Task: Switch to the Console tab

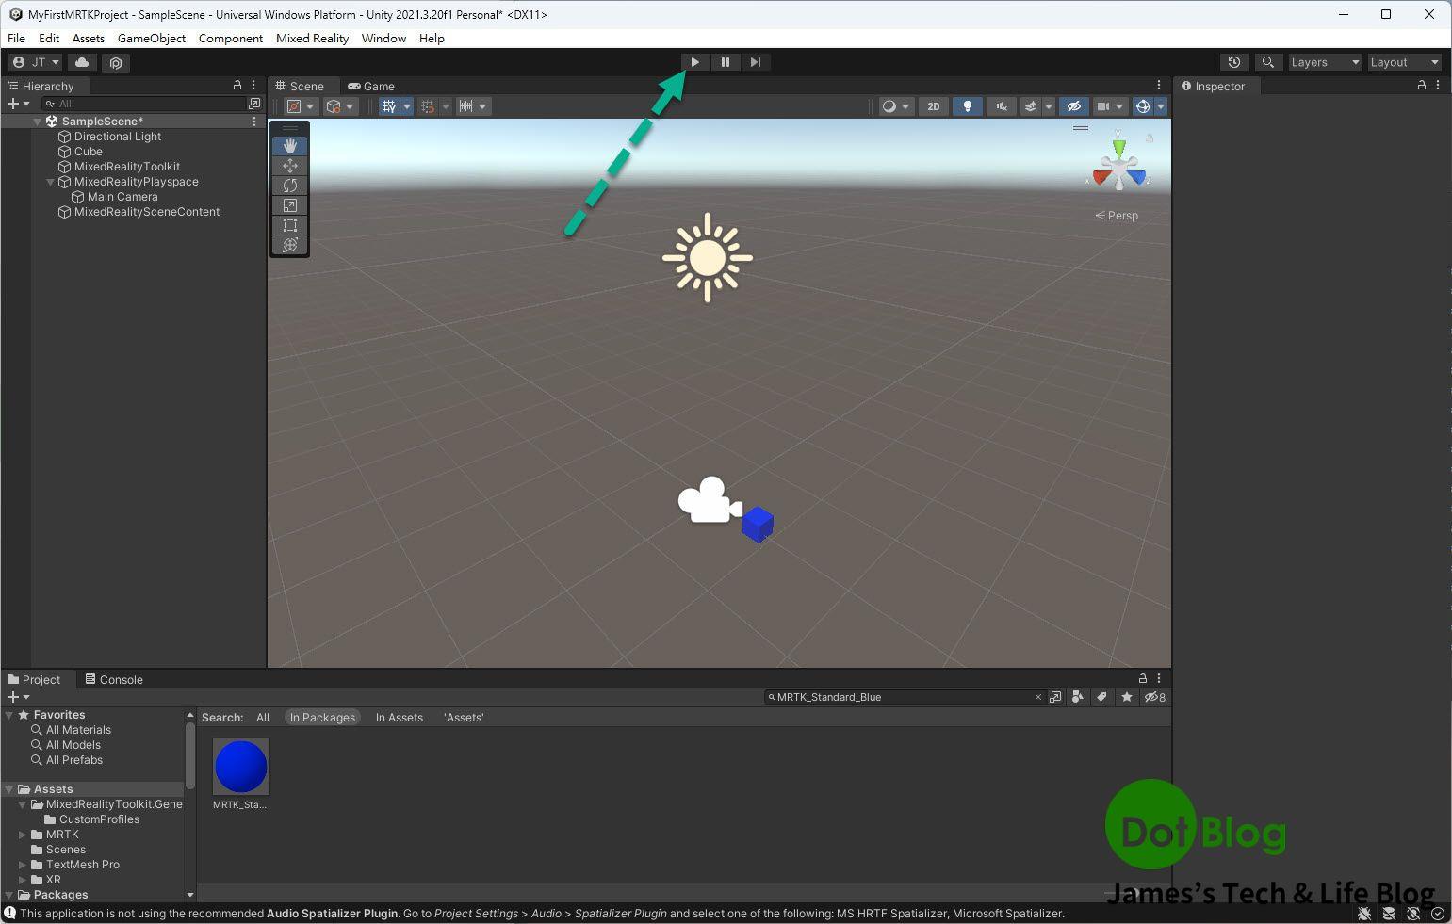Action: tap(114, 679)
